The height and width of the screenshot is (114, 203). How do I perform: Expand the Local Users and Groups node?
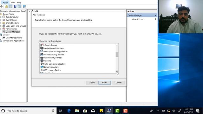pyautogui.click(x=1, y=26)
